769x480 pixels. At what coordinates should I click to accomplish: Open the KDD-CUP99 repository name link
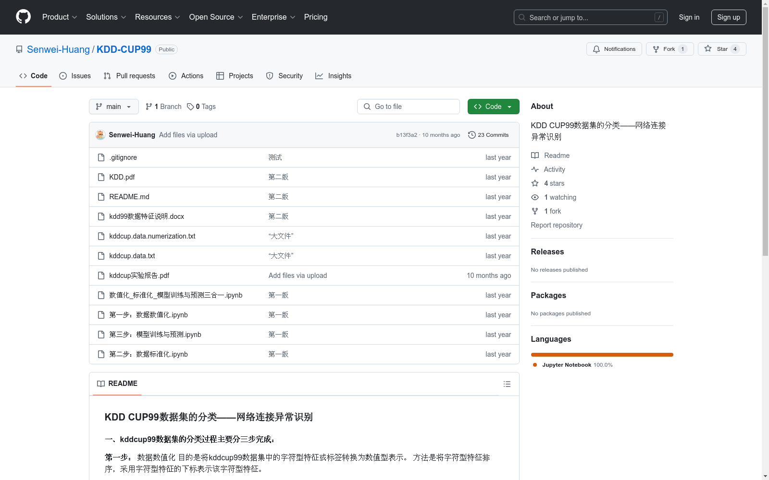pyautogui.click(x=124, y=49)
